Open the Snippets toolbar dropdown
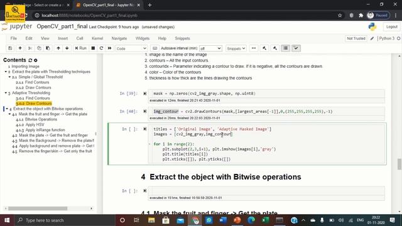Viewport: 402px width, 226px height. [x=236, y=48]
